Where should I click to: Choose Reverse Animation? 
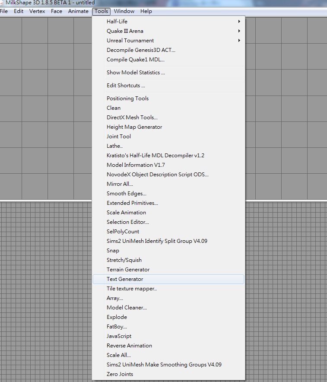[168, 345]
